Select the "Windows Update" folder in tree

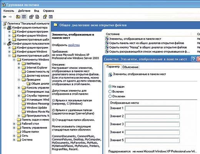click(37, 108)
